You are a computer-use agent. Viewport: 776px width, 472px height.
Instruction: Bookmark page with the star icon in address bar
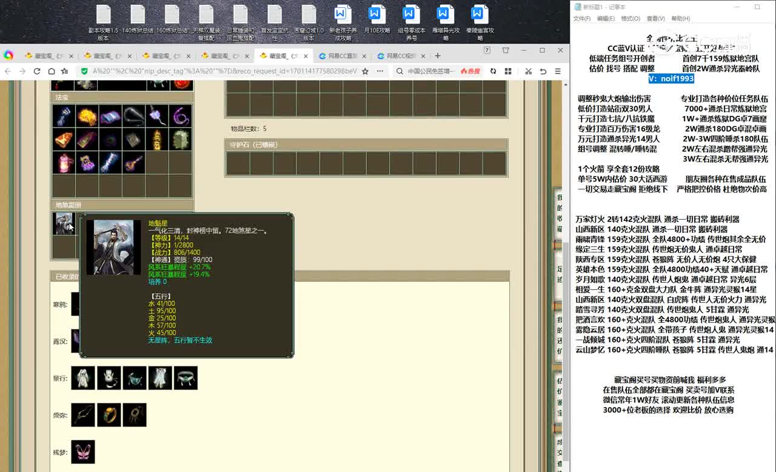(365, 71)
